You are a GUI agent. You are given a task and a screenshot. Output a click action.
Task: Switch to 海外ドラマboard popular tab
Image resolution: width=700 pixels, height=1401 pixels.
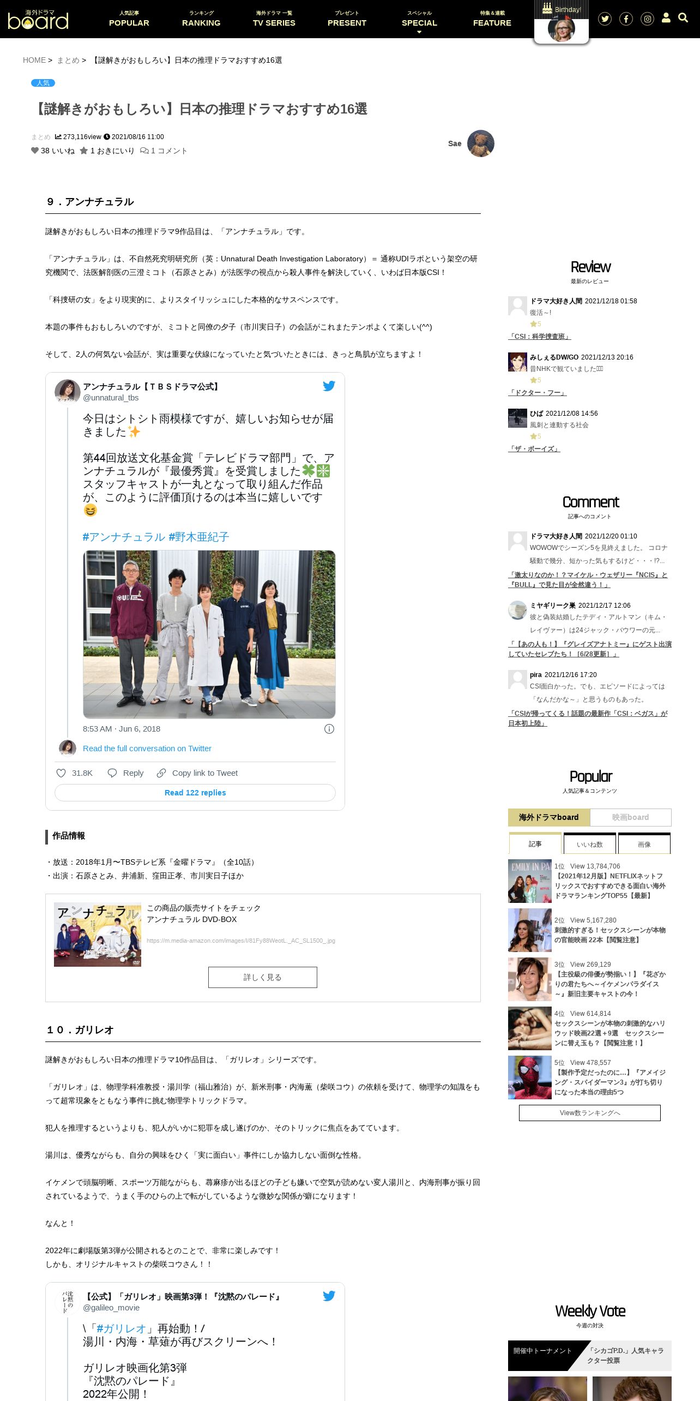click(x=549, y=817)
